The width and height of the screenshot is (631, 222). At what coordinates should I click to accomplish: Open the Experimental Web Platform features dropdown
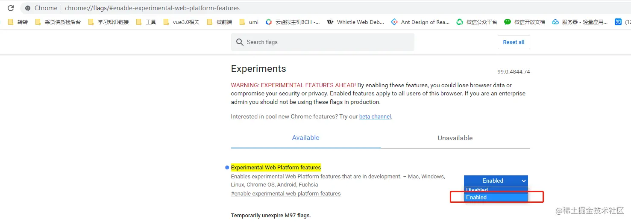pyautogui.click(x=496, y=181)
